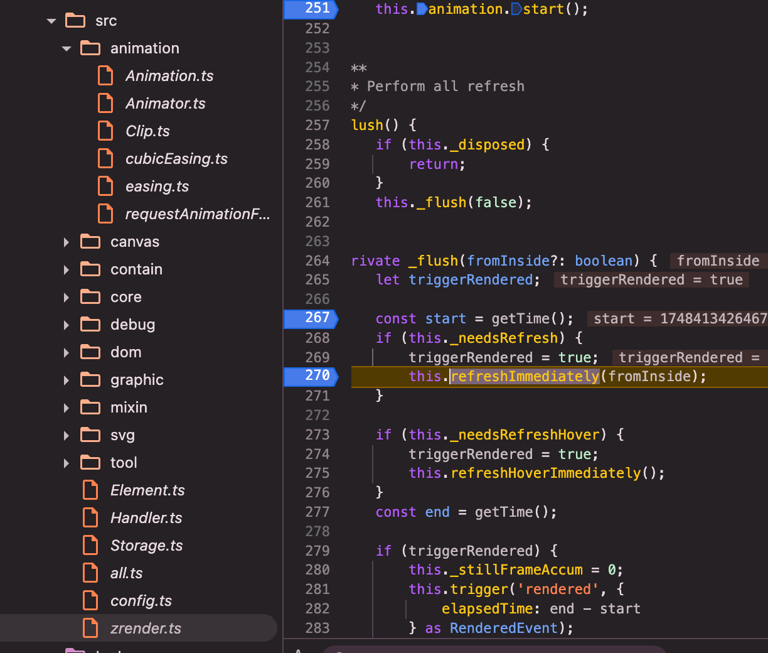Click refreshImmediately in the highlighted line

pyautogui.click(x=525, y=377)
